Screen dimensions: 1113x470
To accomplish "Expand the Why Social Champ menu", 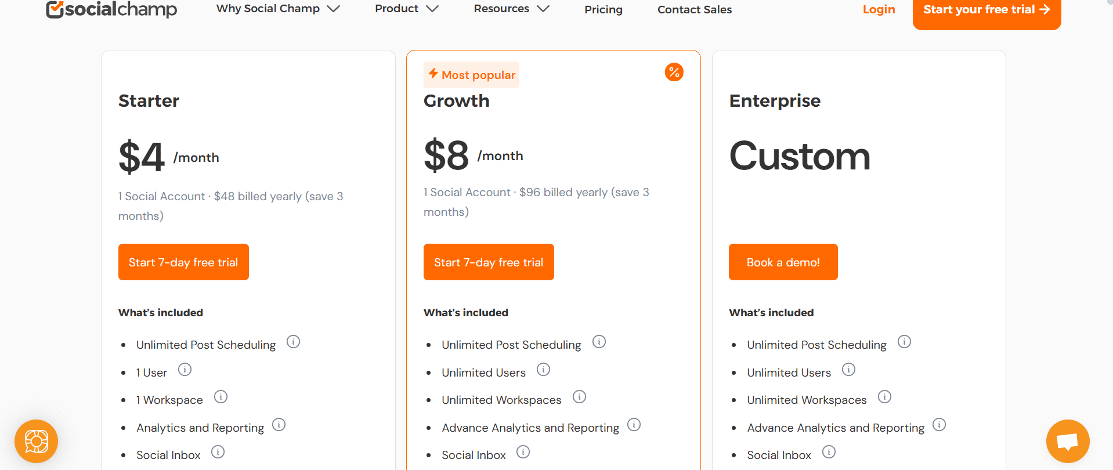I will 277,9.
